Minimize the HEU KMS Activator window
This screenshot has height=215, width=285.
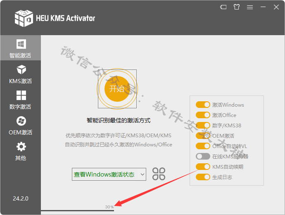click(x=263, y=7)
